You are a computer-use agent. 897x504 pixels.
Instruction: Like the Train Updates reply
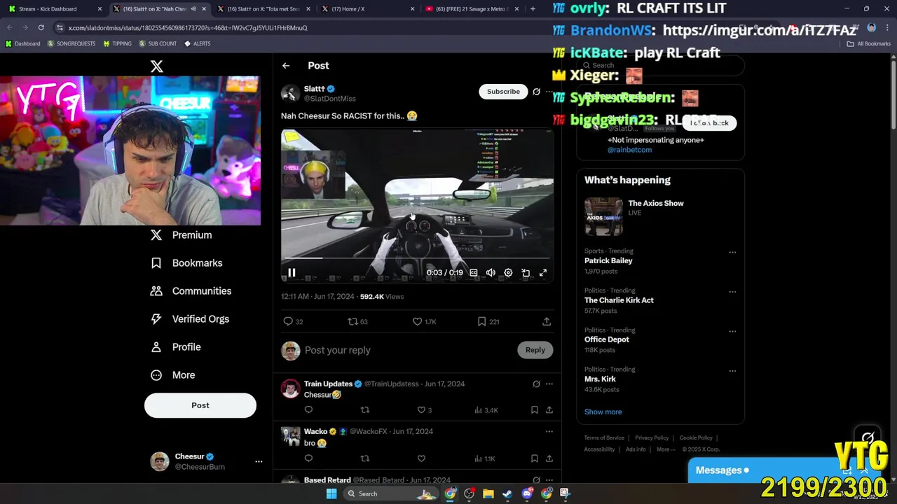(x=421, y=410)
